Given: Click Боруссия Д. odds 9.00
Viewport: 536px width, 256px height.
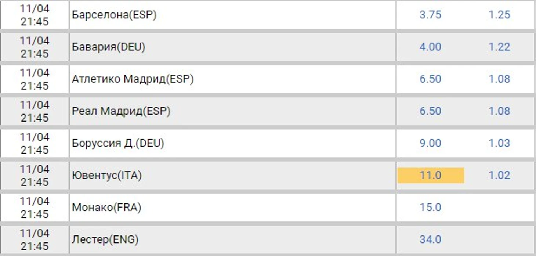Looking at the screenshot, I should pyautogui.click(x=430, y=143).
